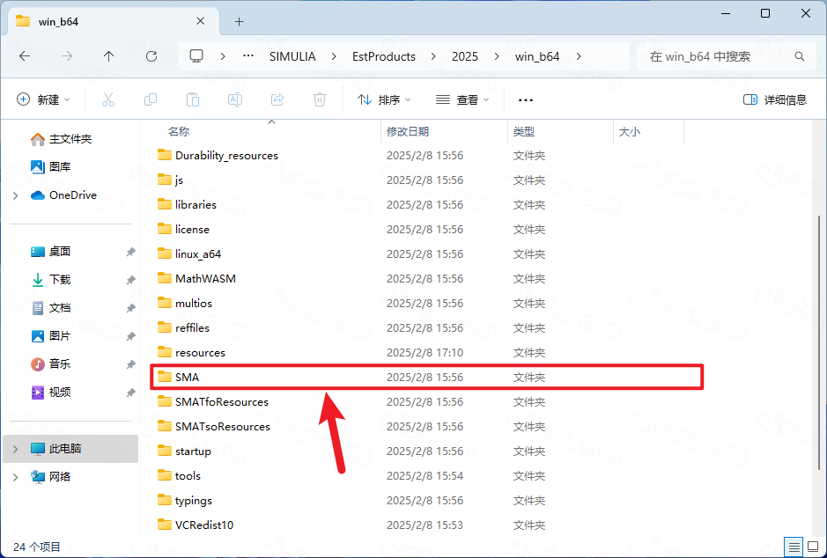Screen dimensions: 827x558
Task: Select the Durability_resources folder
Action: [218, 156]
